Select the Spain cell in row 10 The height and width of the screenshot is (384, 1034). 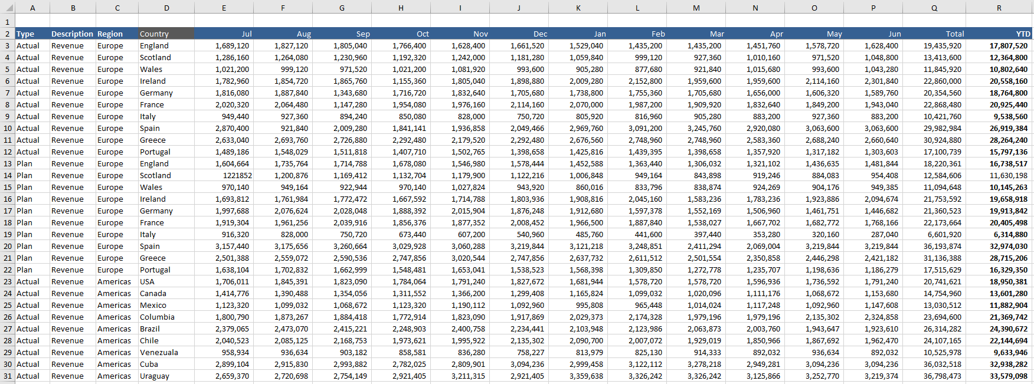point(166,128)
